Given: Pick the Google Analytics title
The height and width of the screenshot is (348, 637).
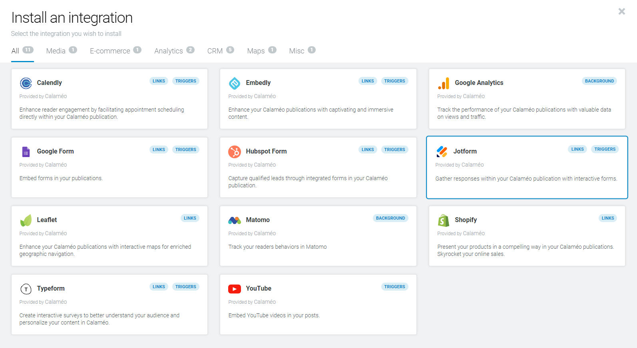Looking at the screenshot, I should 479,83.
